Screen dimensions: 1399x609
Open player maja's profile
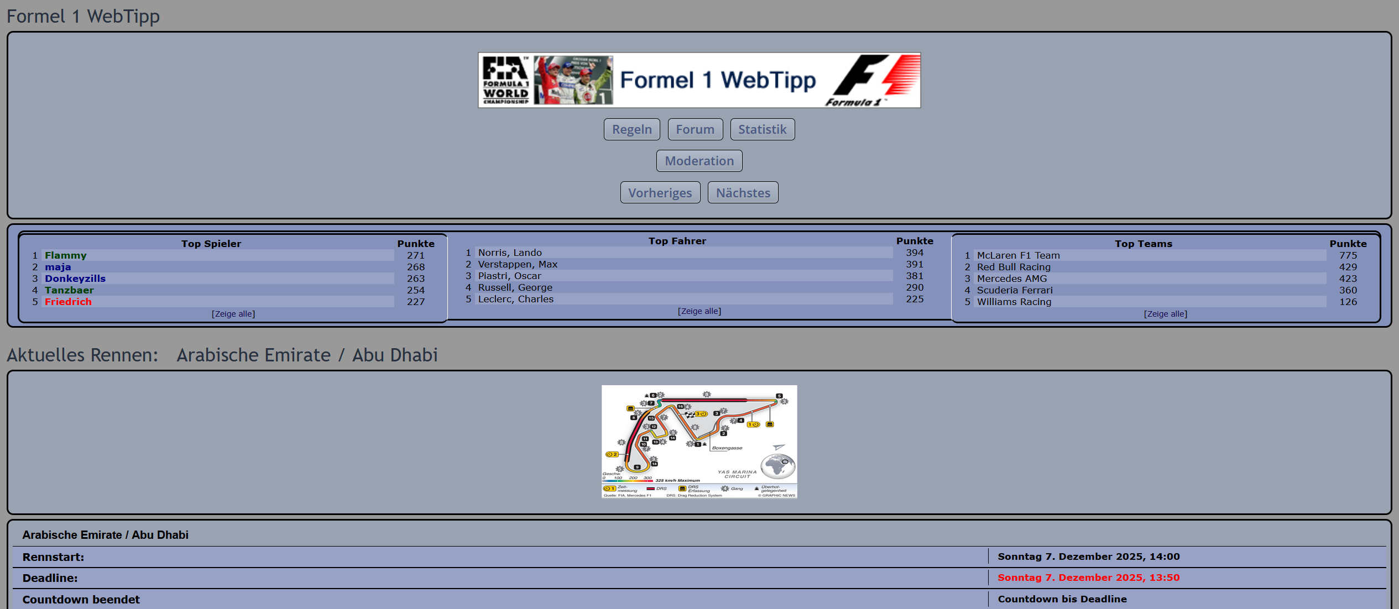tap(58, 267)
